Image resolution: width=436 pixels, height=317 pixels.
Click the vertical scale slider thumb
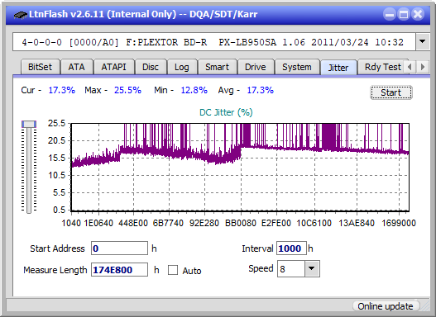click(x=29, y=124)
